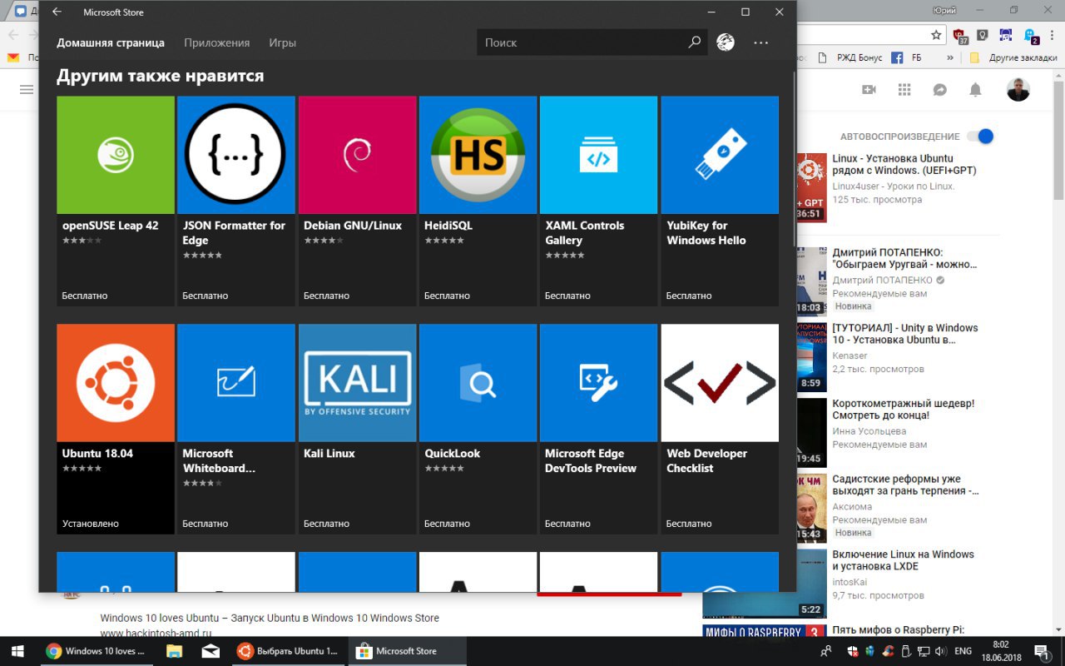Open Microsoft Whiteboard app icon
This screenshot has height=666, width=1065.
point(236,383)
